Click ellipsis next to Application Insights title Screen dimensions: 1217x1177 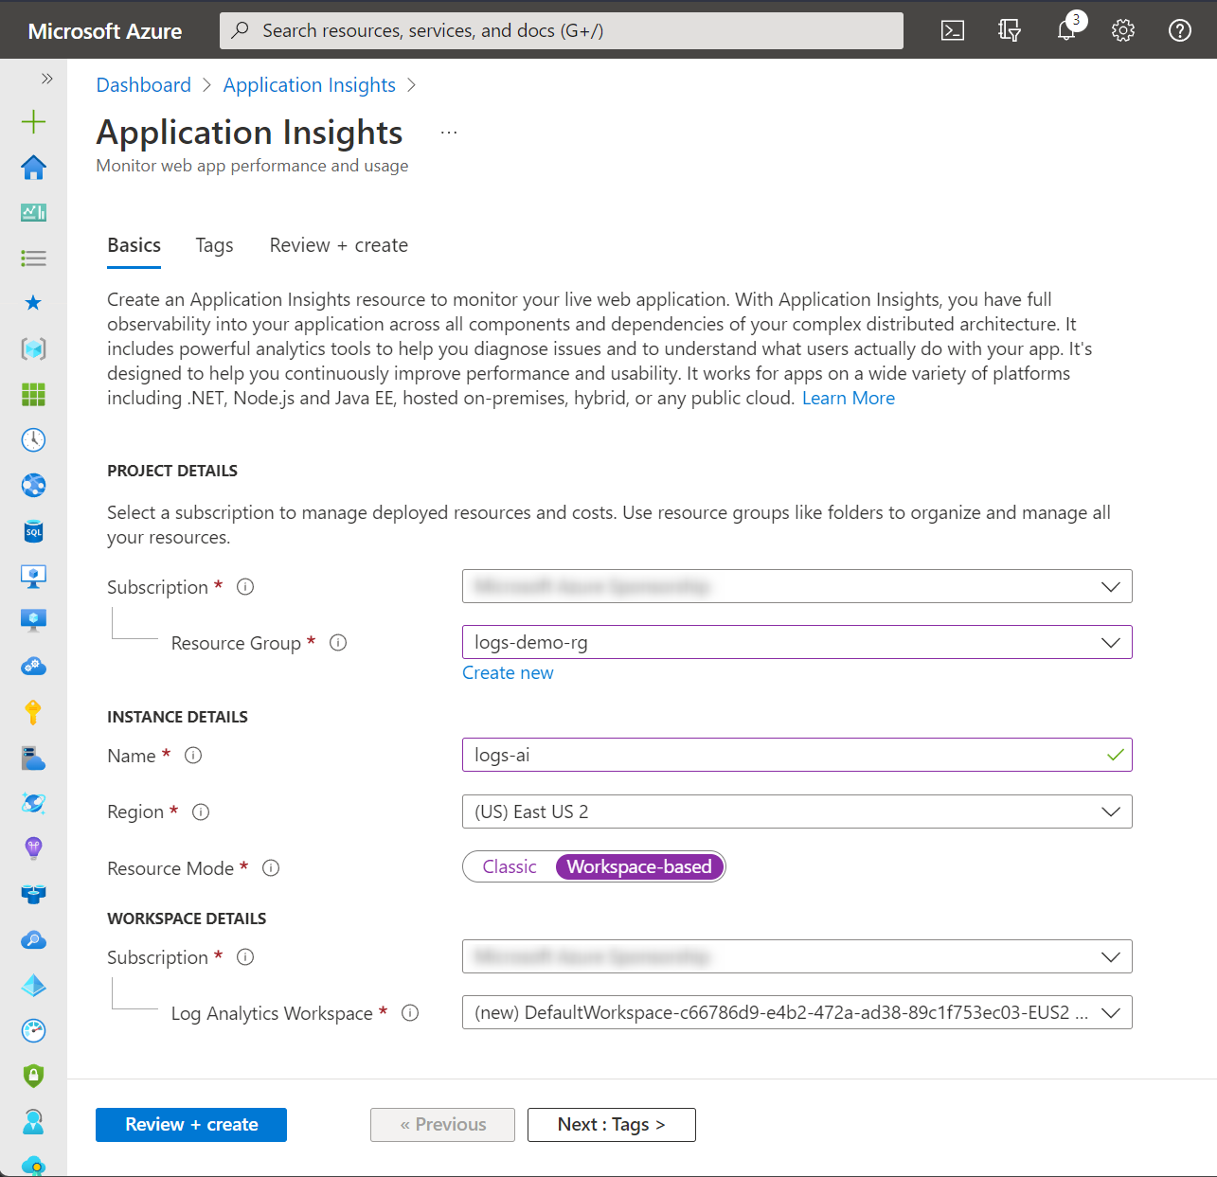(449, 133)
